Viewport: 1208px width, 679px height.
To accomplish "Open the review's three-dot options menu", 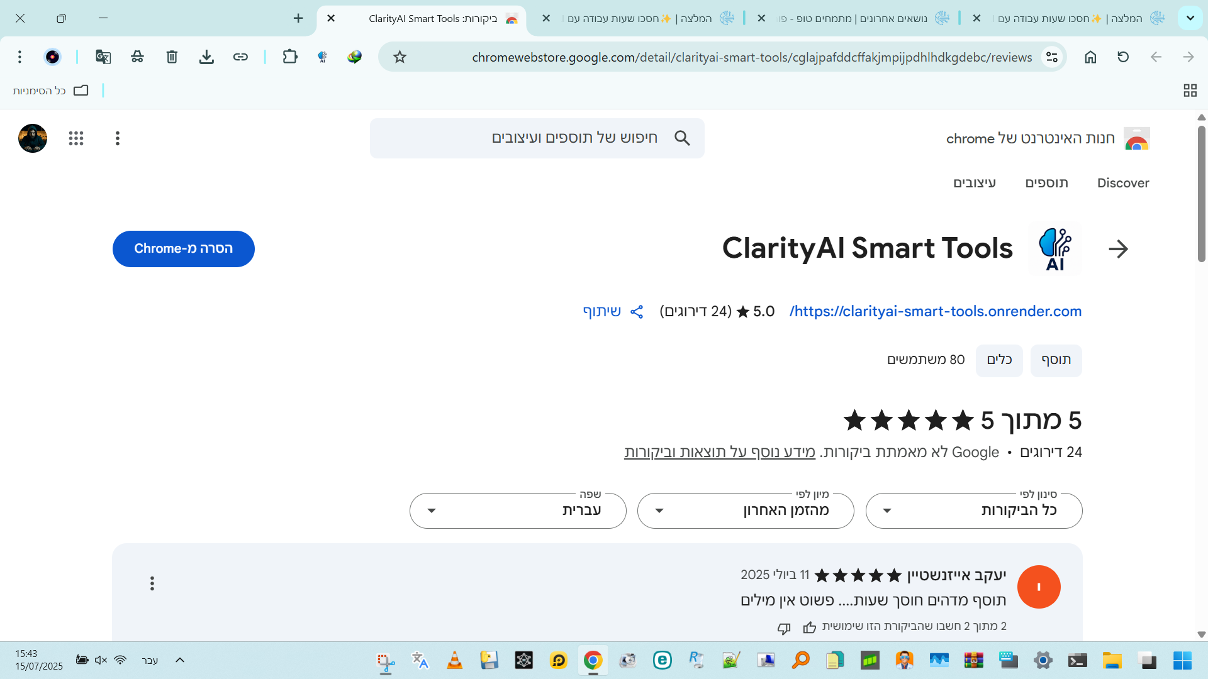I will pyautogui.click(x=152, y=583).
